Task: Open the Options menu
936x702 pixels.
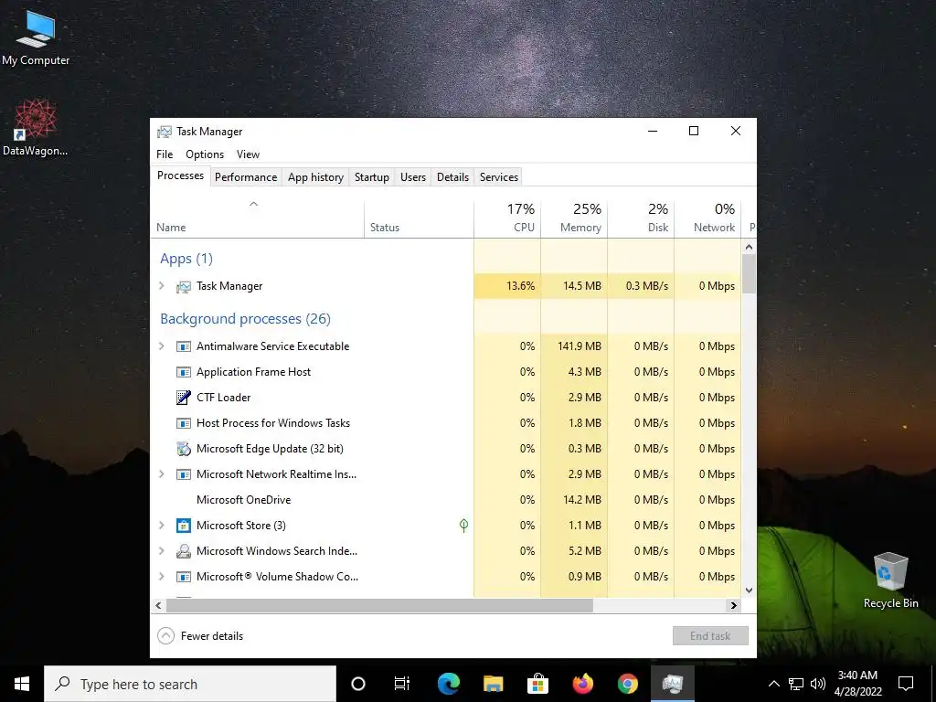Action: [205, 154]
